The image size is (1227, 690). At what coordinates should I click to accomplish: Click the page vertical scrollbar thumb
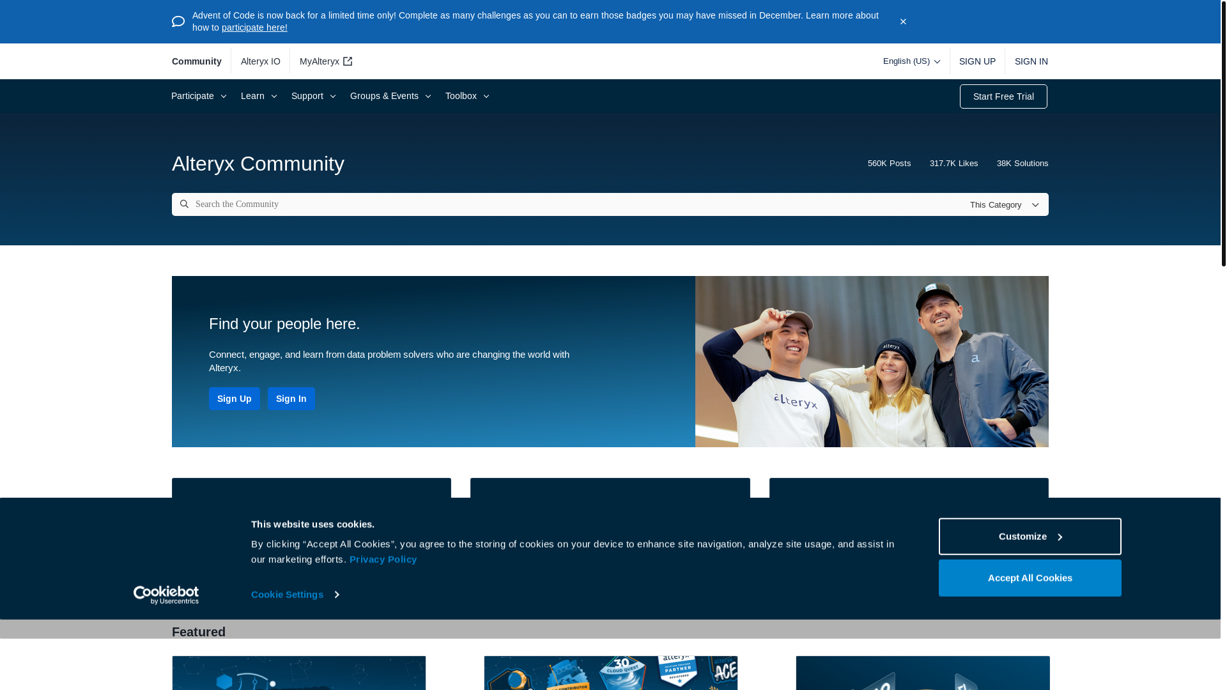1224,133
